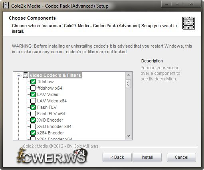Toggle the Video Codec's & Filters group checkbox

pyautogui.click(x=26, y=75)
